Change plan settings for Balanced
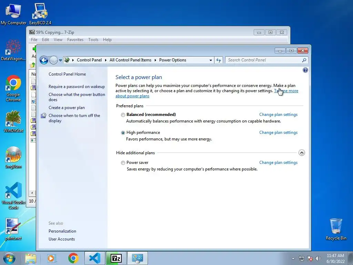Viewport: 353px width, 265px height. 278,115
